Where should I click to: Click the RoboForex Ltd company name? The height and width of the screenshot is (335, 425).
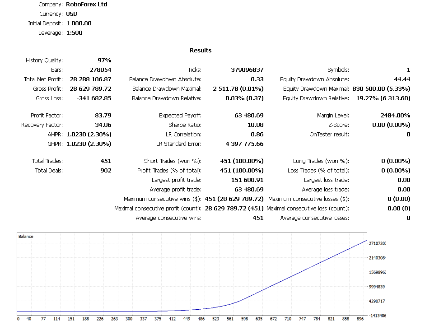click(86, 5)
